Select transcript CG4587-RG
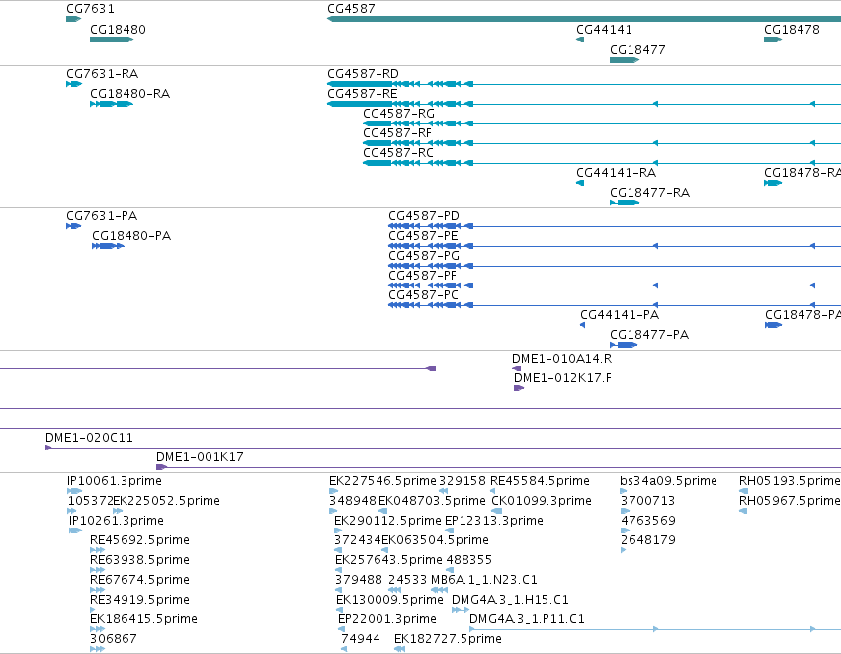Screen dimensions: 841x654 pos(398,114)
